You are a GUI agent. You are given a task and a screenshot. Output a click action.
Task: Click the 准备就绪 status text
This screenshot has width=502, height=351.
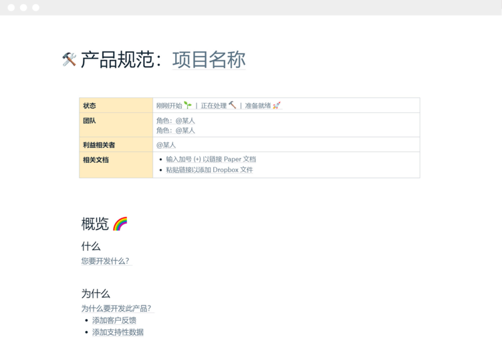click(x=258, y=106)
